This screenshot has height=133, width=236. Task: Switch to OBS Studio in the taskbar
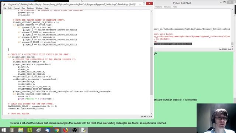point(74,130)
